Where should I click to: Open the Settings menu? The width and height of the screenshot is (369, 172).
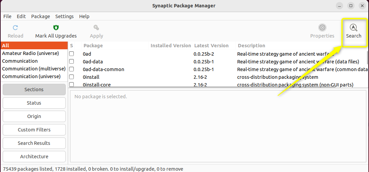coord(64,16)
